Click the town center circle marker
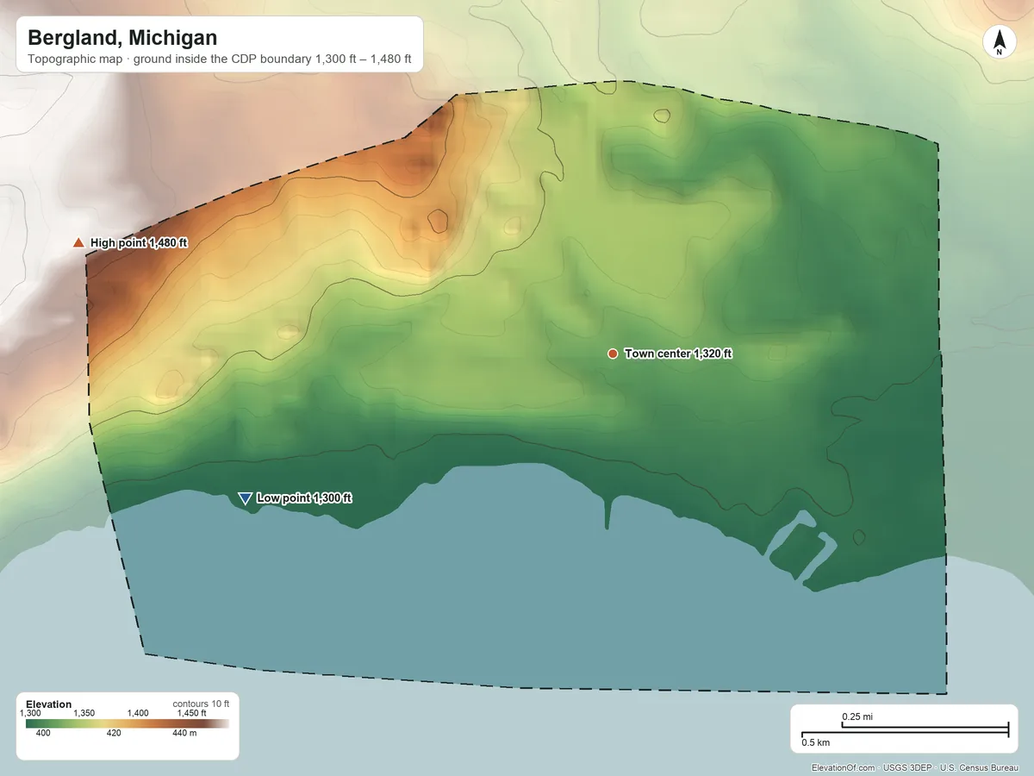The image size is (1034, 776). [613, 354]
